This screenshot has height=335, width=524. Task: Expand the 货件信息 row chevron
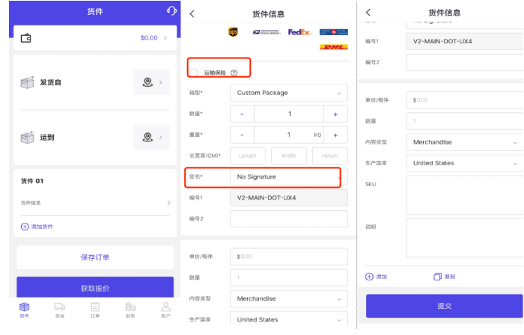pyautogui.click(x=168, y=203)
